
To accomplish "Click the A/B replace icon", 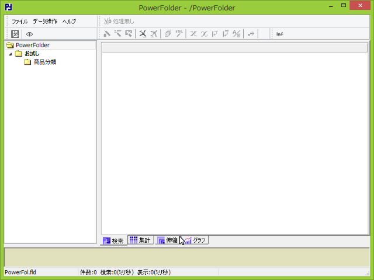I will [236, 34].
